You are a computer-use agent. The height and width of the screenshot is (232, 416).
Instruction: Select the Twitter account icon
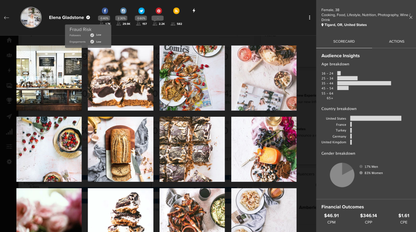coord(141,11)
